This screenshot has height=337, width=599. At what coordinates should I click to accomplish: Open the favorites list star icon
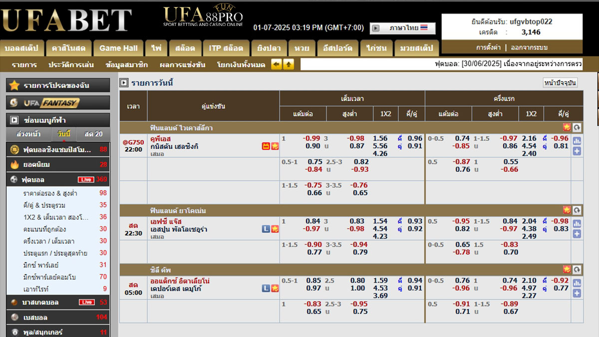(14, 85)
